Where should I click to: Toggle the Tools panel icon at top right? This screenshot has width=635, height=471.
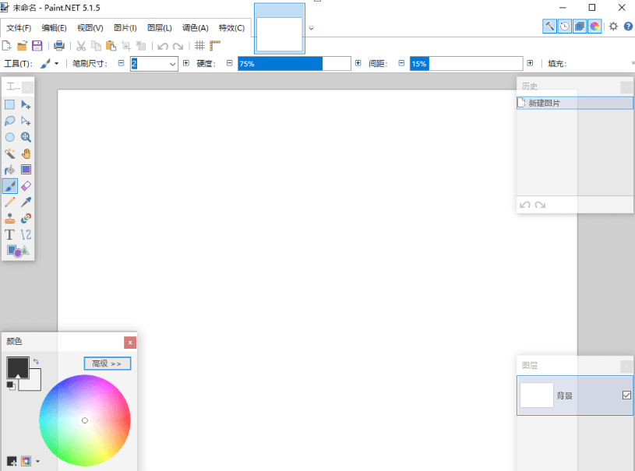coord(550,26)
